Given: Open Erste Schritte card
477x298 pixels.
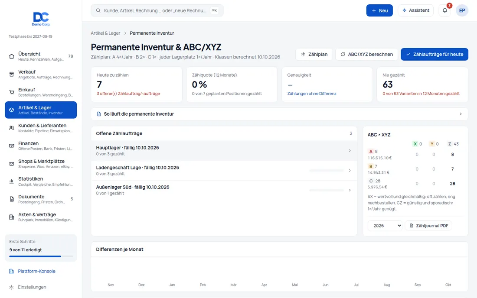Looking at the screenshot, I should tap(41, 248).
